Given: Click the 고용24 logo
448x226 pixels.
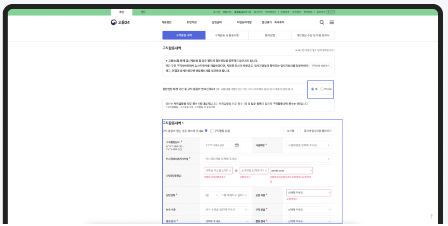Looking at the screenshot, I should point(120,22).
